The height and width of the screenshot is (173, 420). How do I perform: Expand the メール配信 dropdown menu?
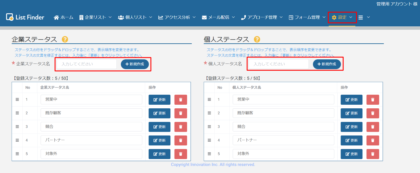pyautogui.click(x=218, y=18)
